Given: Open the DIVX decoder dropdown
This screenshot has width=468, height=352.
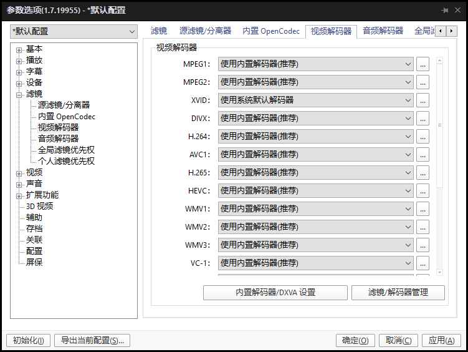Looking at the screenshot, I should click(315, 119).
